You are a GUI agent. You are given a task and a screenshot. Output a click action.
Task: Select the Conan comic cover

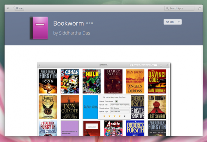[x=70, y=81]
